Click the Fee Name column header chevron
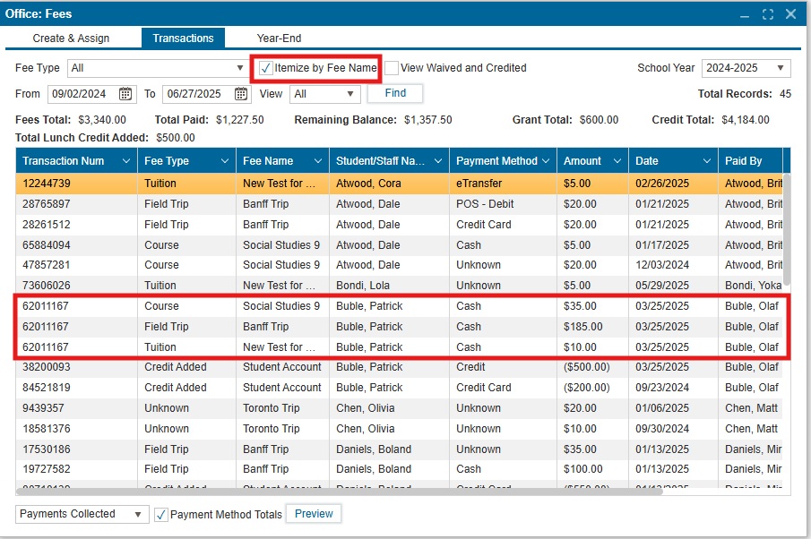This screenshot has height=539, width=811. (x=317, y=161)
